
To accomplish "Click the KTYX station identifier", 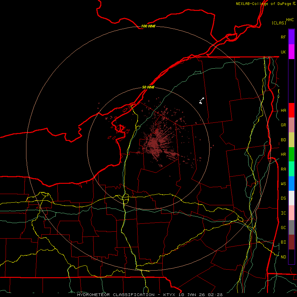I will (x=170, y=295).
